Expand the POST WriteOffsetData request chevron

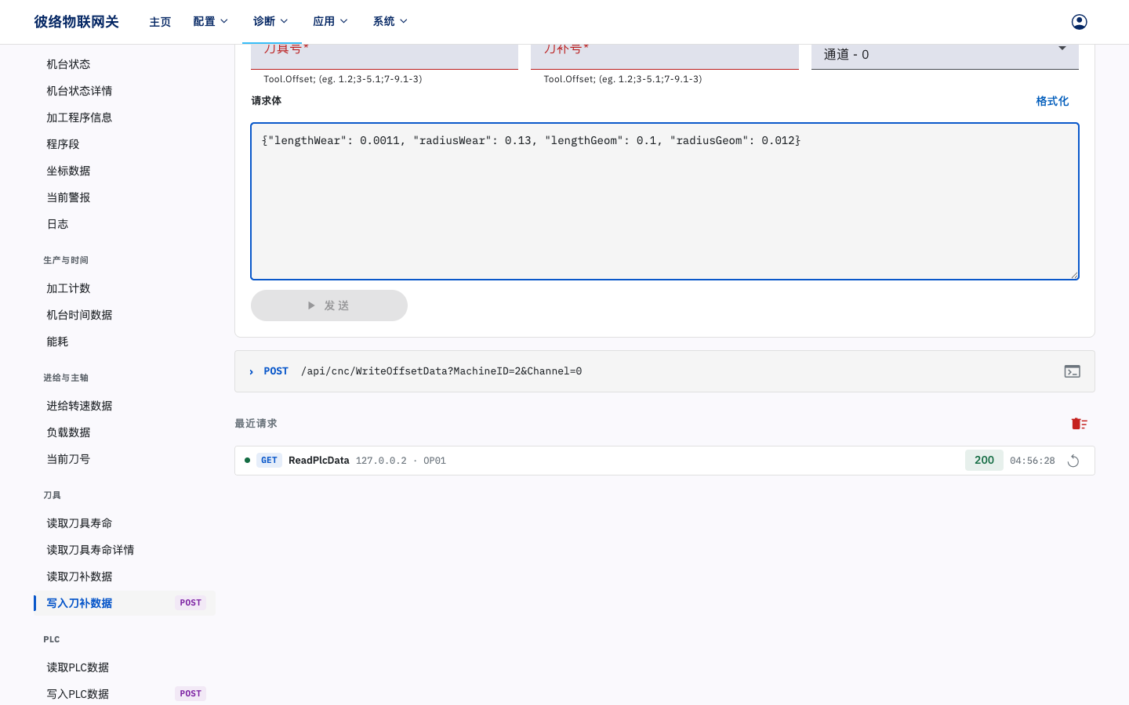pyautogui.click(x=251, y=372)
